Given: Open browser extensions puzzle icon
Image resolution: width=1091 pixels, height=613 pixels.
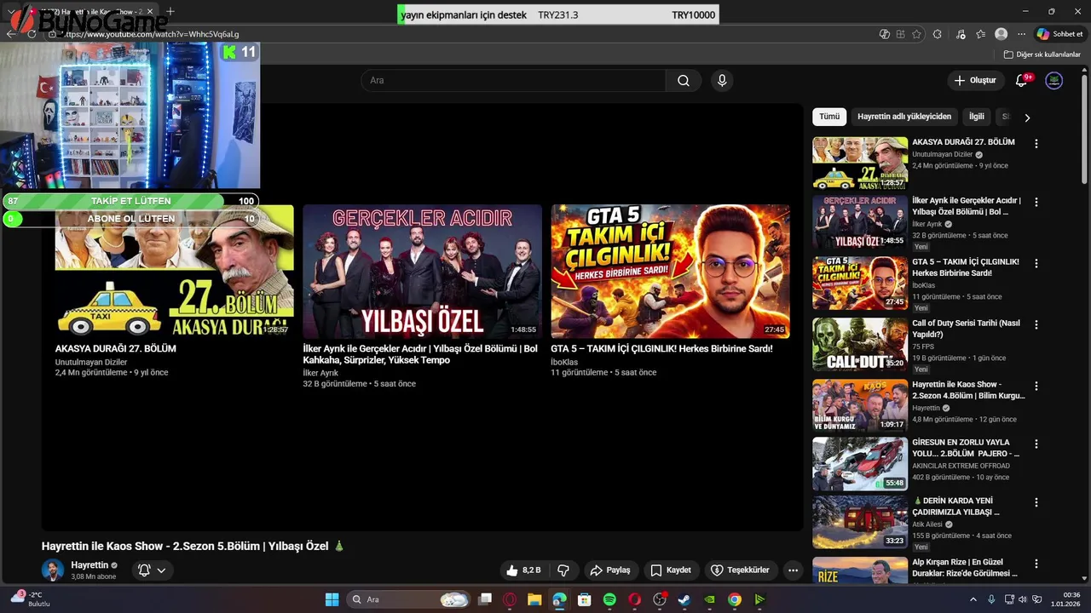Looking at the screenshot, I should (x=938, y=34).
